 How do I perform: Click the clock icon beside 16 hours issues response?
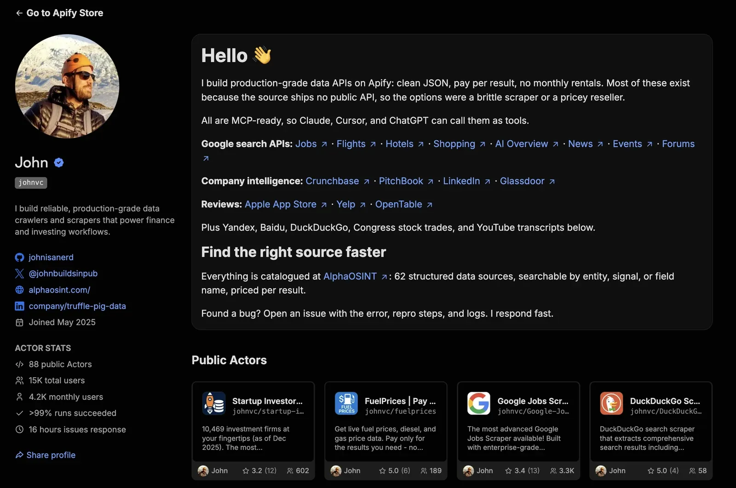[19, 429]
